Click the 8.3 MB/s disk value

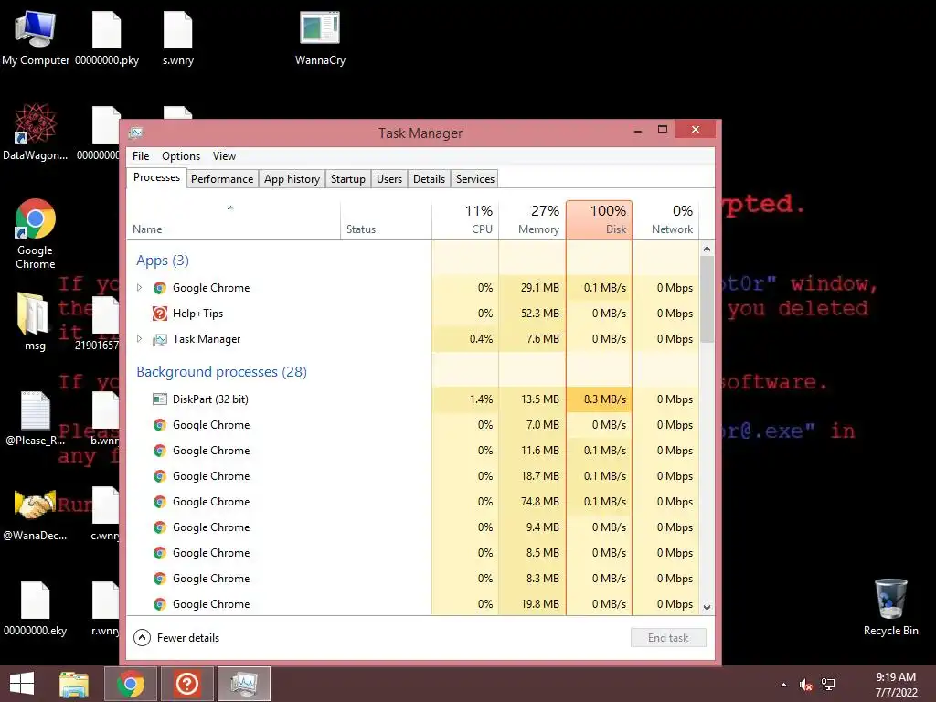[600, 399]
